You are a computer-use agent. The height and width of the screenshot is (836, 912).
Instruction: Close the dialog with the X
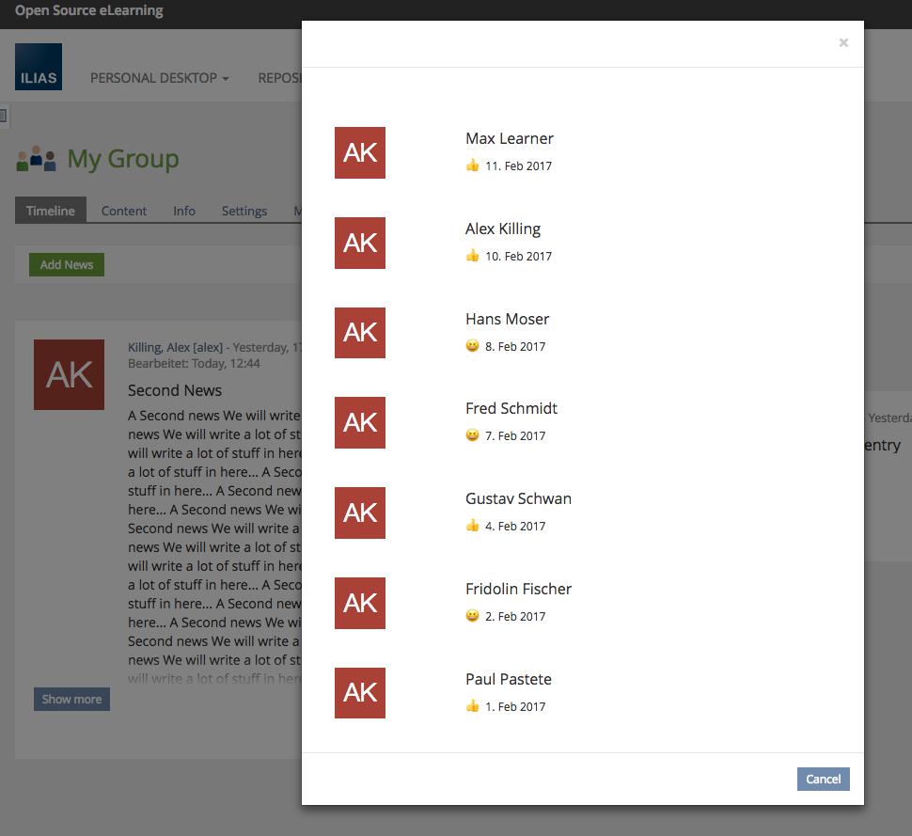[x=843, y=42]
